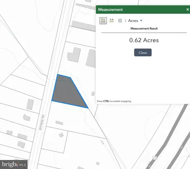Click the Bright MLS logo
The image size is (190, 169).
tap(14, 164)
